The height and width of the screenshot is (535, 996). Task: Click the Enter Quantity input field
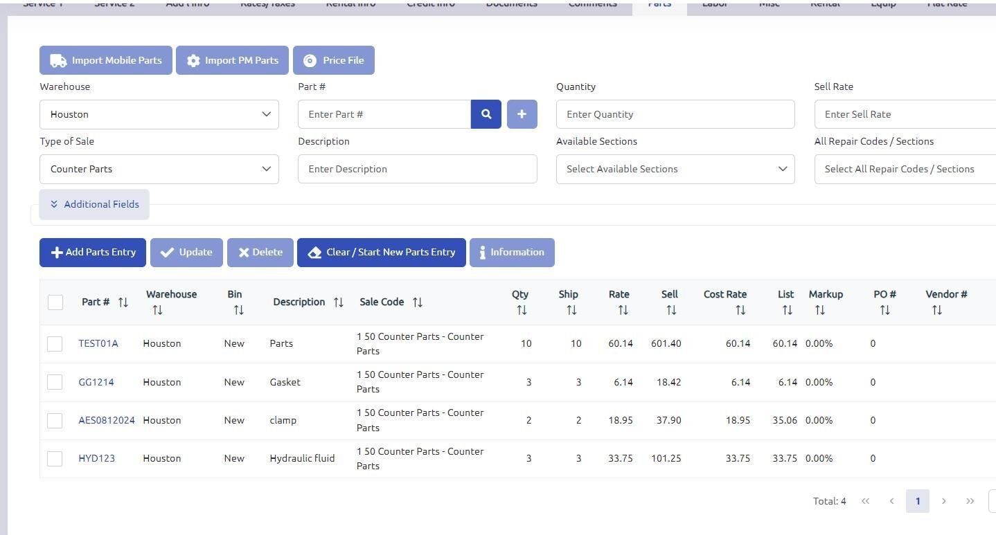[675, 114]
